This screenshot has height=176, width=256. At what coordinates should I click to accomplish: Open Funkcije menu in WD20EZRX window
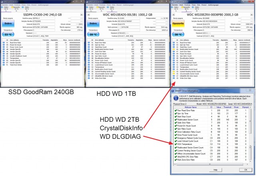coord(188,5)
